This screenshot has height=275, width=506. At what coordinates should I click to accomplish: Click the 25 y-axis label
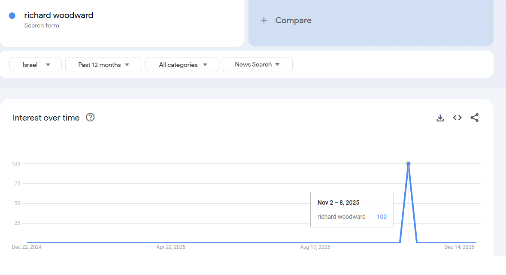tap(17, 223)
